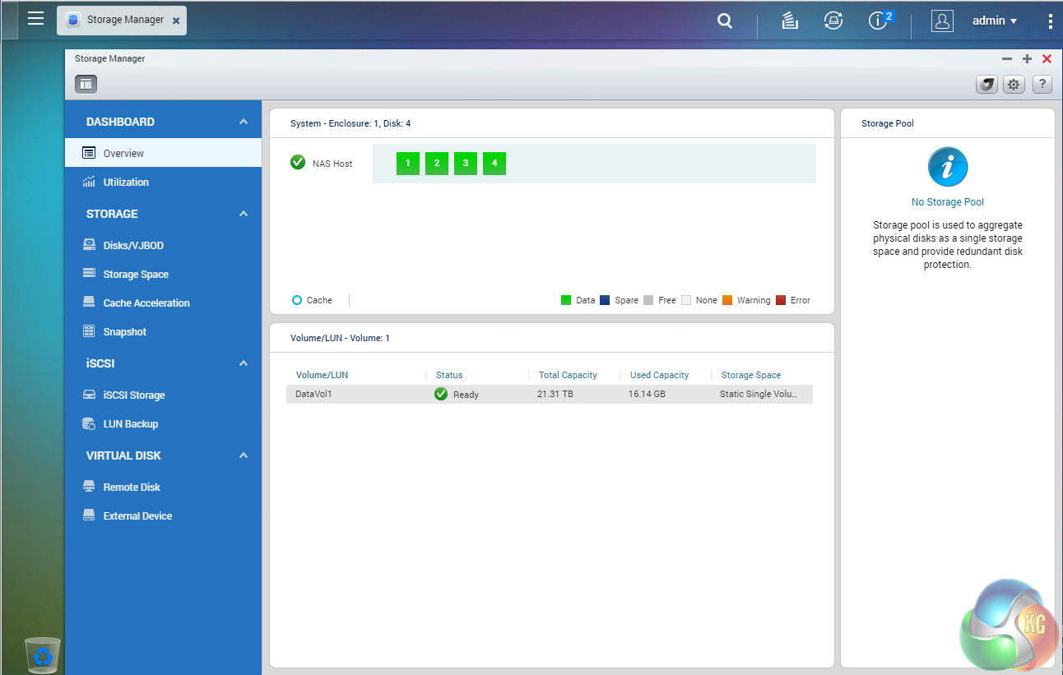Screen dimensions: 1063x675
Task: Open Storage Manager global settings gear
Action: tap(1014, 84)
